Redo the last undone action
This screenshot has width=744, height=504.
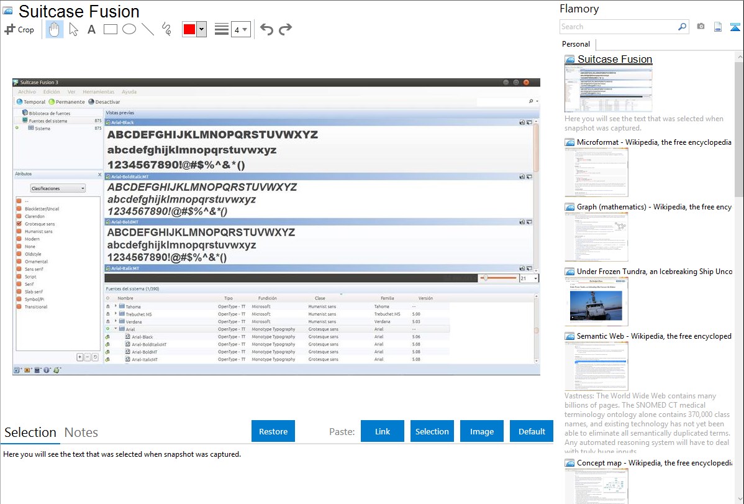click(285, 29)
